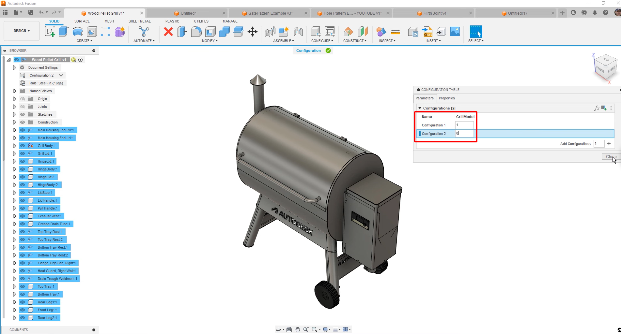This screenshot has width=621, height=334.
Task: Click the plus to add configurations
Action: click(609, 144)
